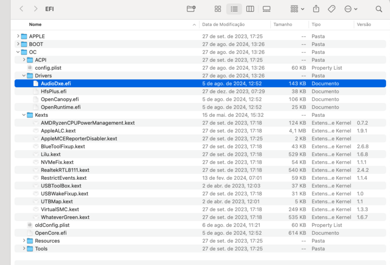Click the tag icon to edit tags
Image resolution: width=390 pixels, height=265 pixels.
point(331,9)
